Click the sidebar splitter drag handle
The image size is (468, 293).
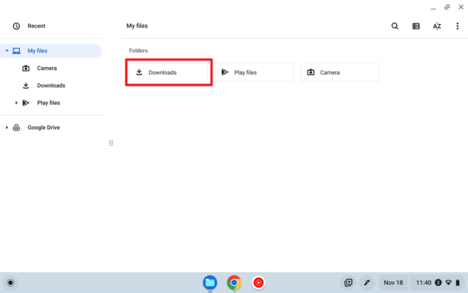[111, 143]
